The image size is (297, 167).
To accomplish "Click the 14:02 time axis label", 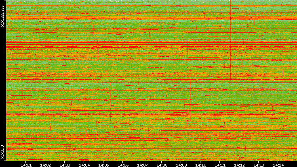I will (45, 165).
